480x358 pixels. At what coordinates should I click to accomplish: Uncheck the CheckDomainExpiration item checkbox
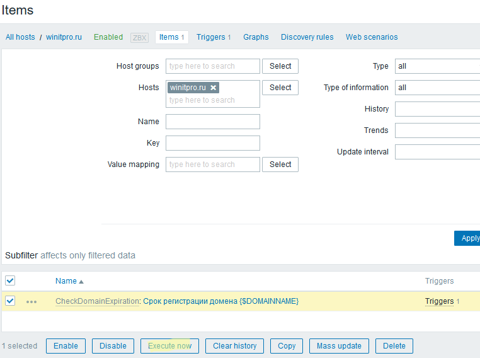coord(10,301)
